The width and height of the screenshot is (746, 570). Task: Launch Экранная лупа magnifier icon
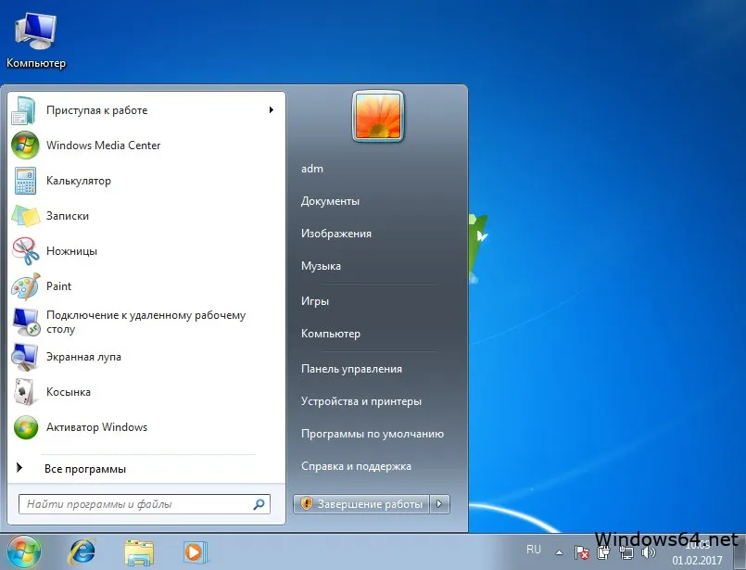(25, 357)
